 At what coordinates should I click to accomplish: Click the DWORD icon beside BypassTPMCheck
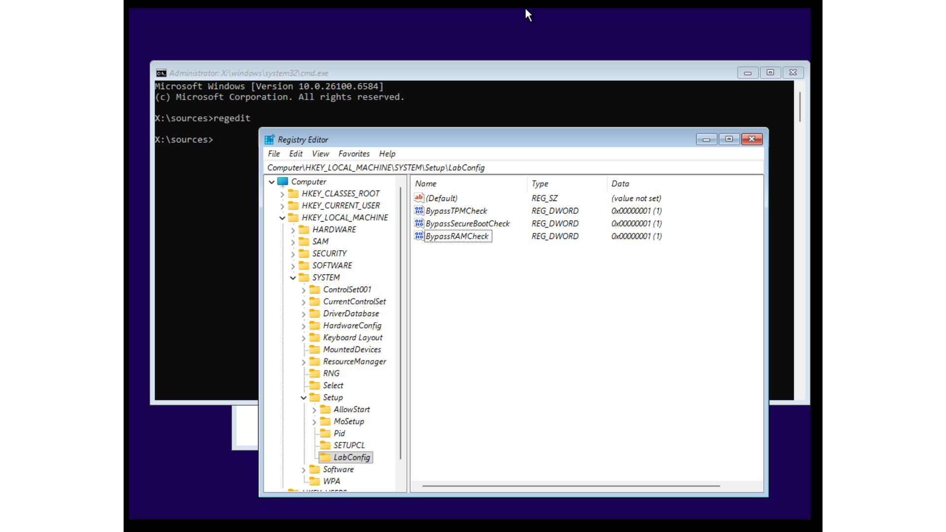pos(419,210)
